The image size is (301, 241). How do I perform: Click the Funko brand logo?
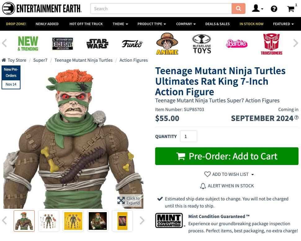click(x=133, y=44)
